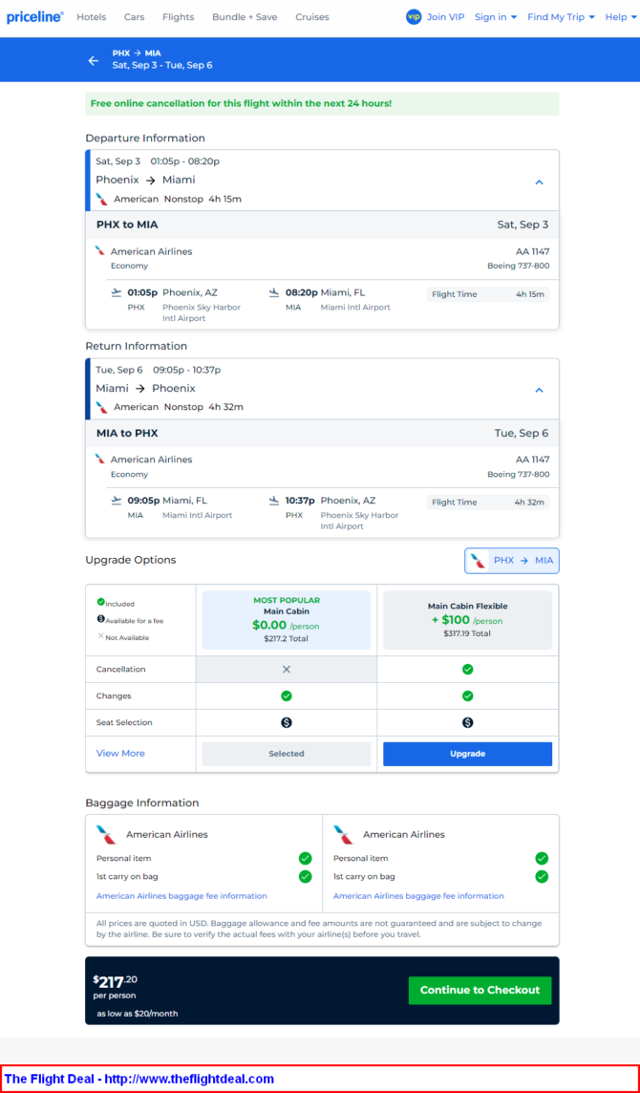Click American Airlines logo under MIA to PHX
Screen dimensions: 640x1093
[100, 459]
